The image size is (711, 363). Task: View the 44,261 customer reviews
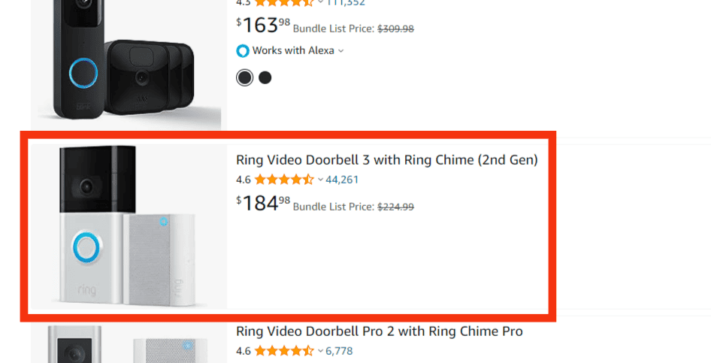[x=342, y=180]
